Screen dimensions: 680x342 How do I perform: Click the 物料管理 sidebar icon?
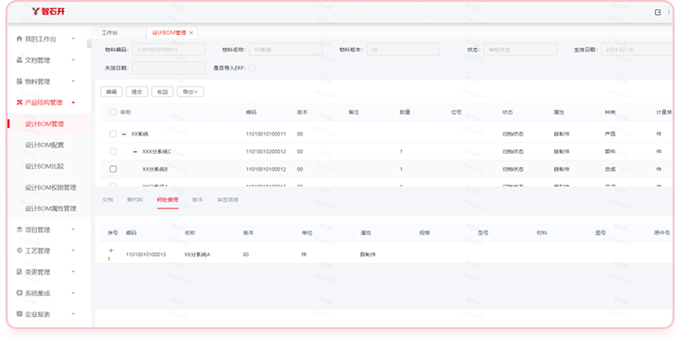pos(19,81)
